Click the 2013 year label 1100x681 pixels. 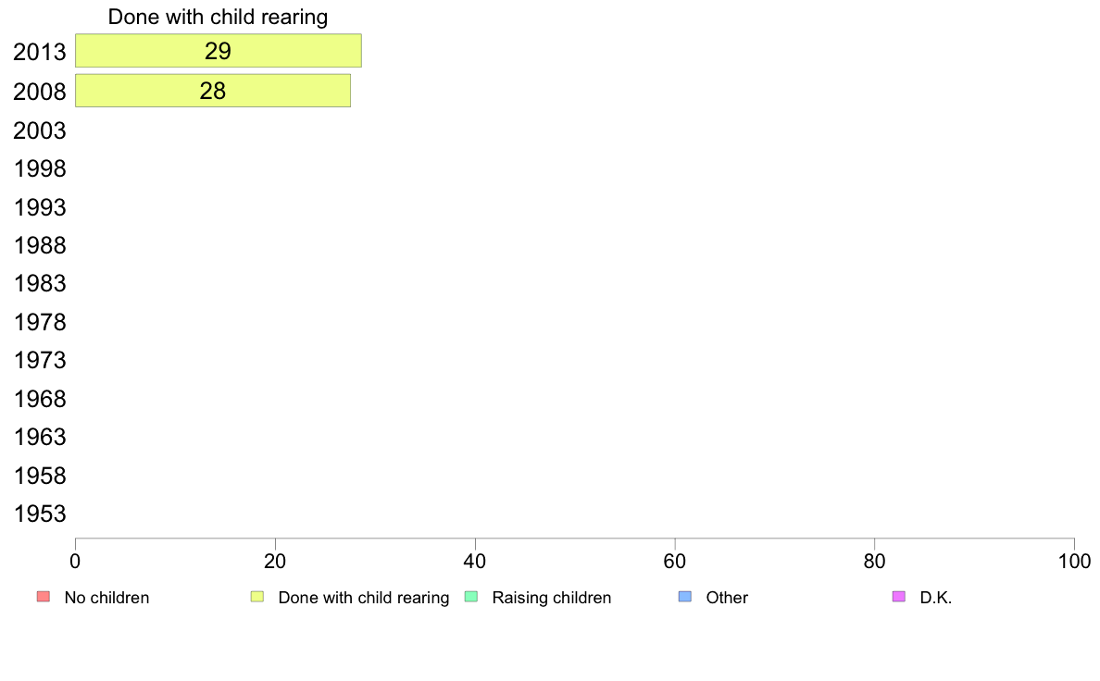pyautogui.click(x=39, y=52)
